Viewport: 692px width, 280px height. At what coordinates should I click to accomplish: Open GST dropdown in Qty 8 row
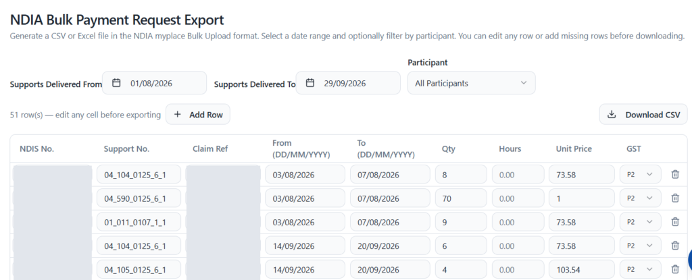(641, 174)
